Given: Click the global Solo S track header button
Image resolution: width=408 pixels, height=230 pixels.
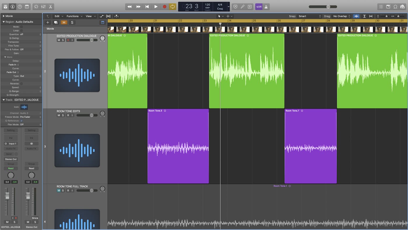Looking at the screenshot, I should click(72, 22).
